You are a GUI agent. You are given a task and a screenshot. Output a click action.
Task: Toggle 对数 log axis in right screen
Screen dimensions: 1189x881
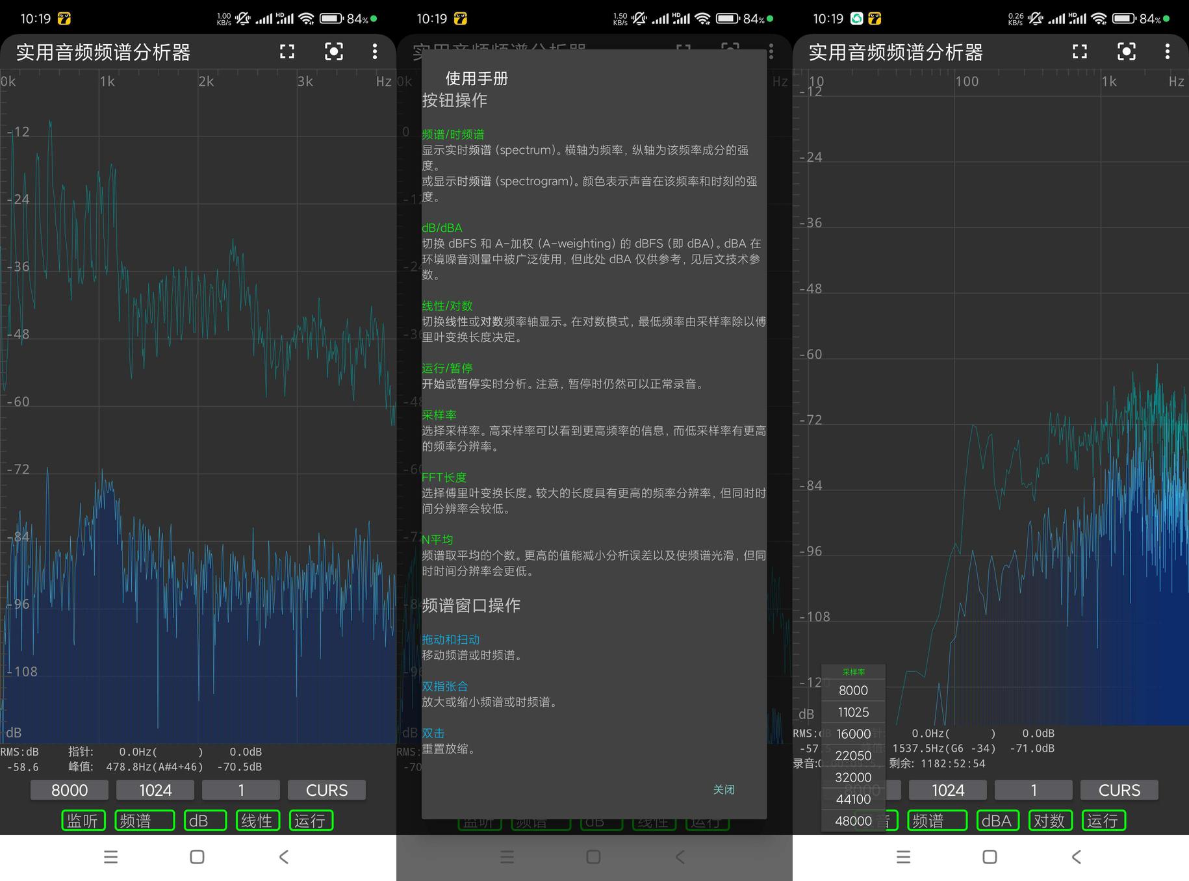point(1051,821)
